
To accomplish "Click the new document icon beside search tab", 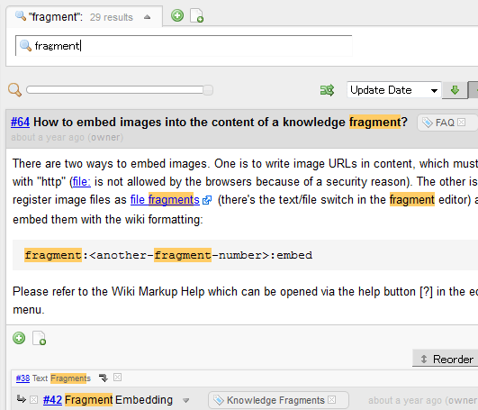I will click(x=196, y=15).
